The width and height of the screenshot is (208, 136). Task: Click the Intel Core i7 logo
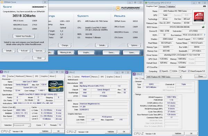click(56, 86)
